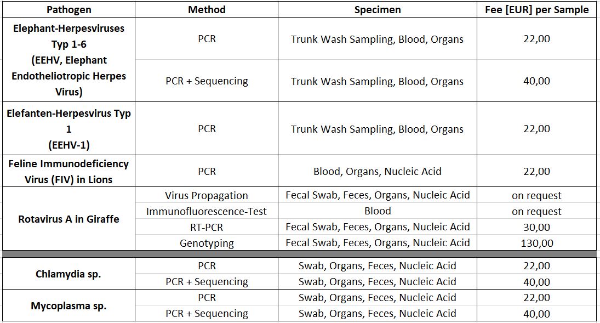The width and height of the screenshot is (600, 323).
Task: Click the Immunofluorescence-Test Blood specimen cell
Action: point(378,211)
